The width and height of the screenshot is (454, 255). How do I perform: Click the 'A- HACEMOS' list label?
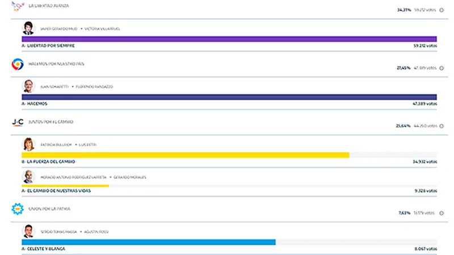click(34, 104)
